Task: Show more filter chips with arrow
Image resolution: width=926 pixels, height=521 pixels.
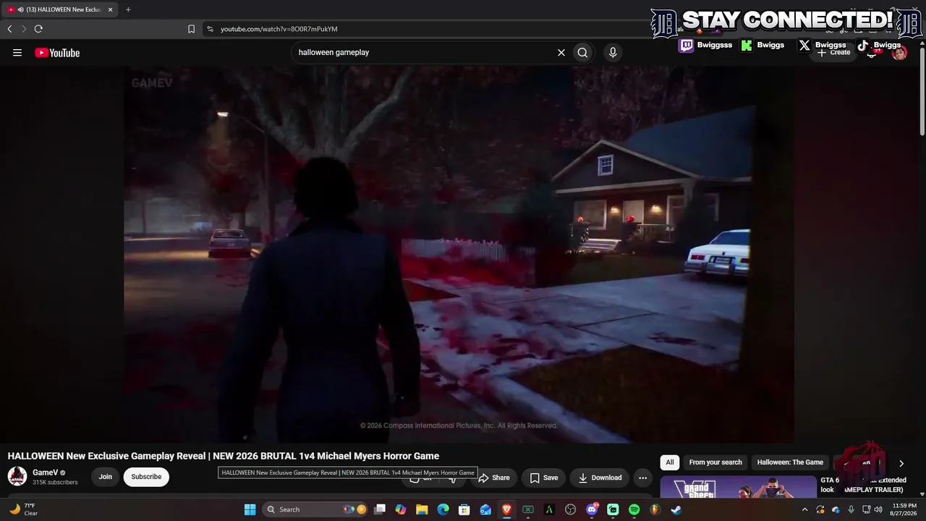Action: (x=901, y=463)
